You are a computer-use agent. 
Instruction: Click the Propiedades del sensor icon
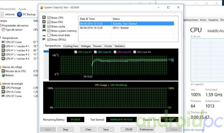[x=1, y=25]
